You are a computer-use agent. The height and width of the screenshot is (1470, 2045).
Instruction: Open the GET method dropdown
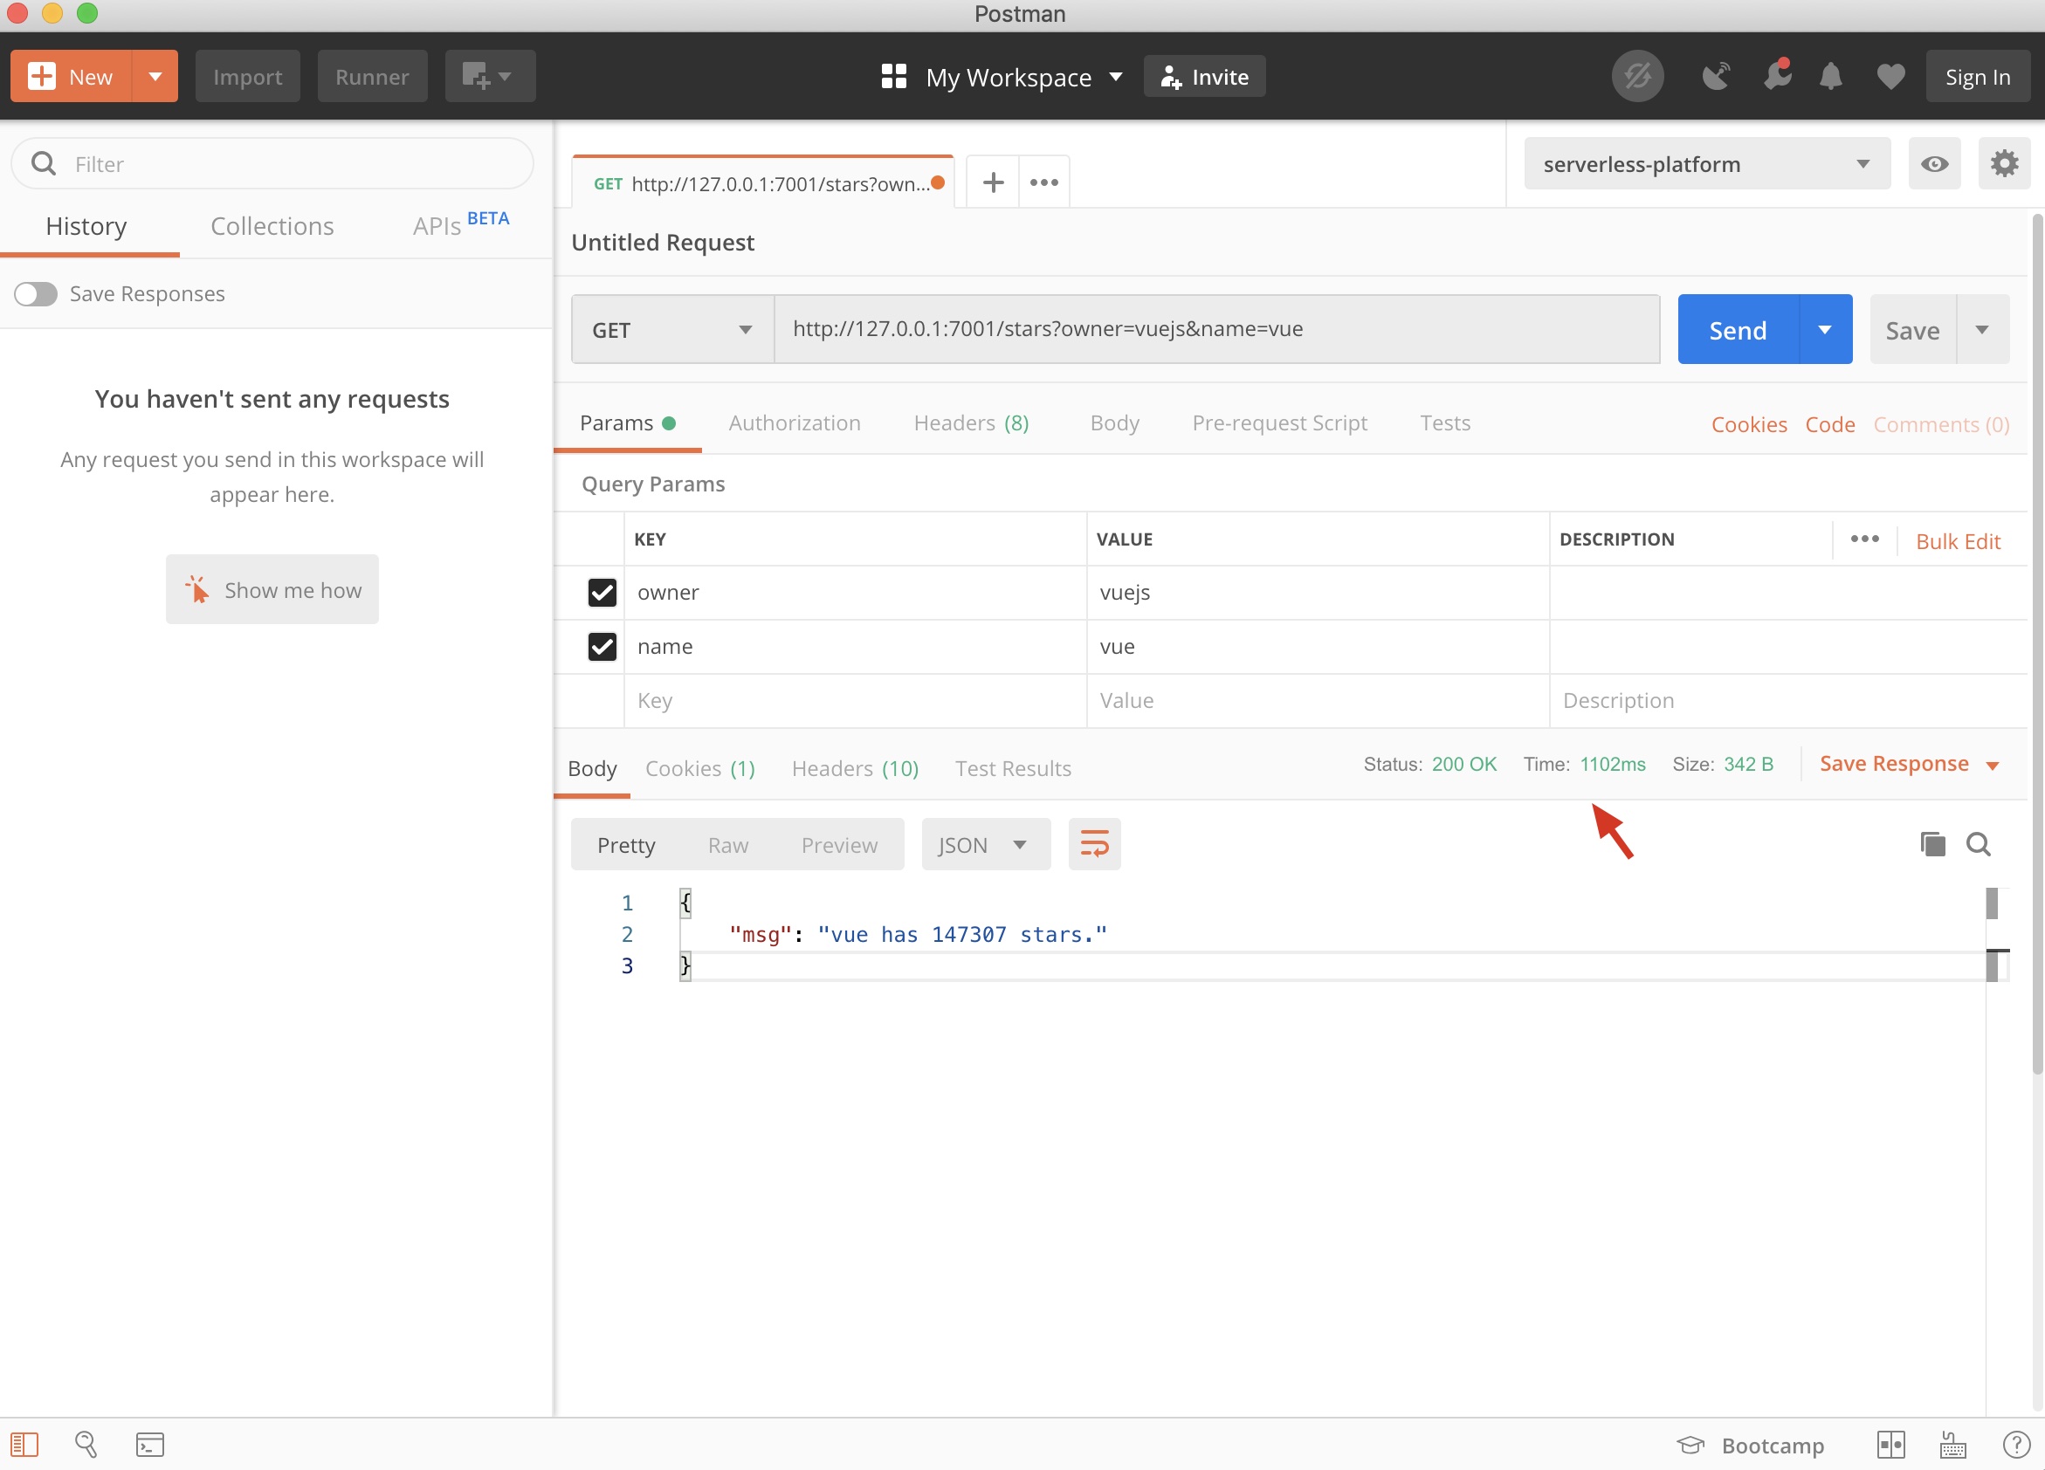pos(671,330)
